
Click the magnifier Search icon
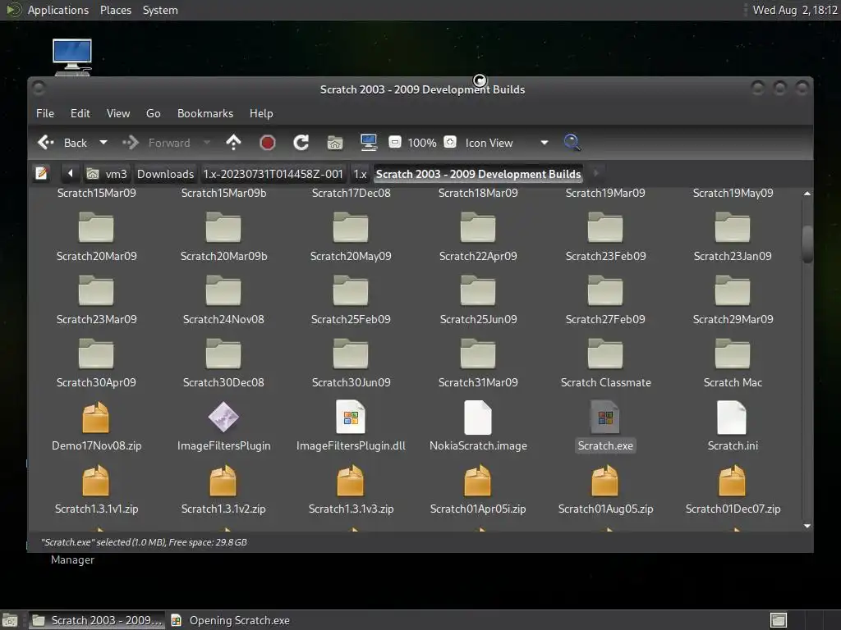click(572, 143)
